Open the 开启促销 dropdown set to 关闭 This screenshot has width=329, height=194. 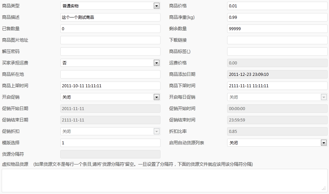(x=110, y=97)
